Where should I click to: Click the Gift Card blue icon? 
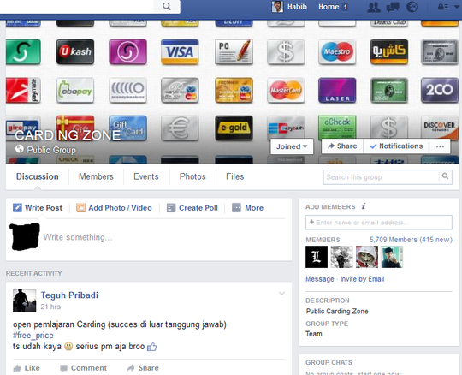[127, 128]
